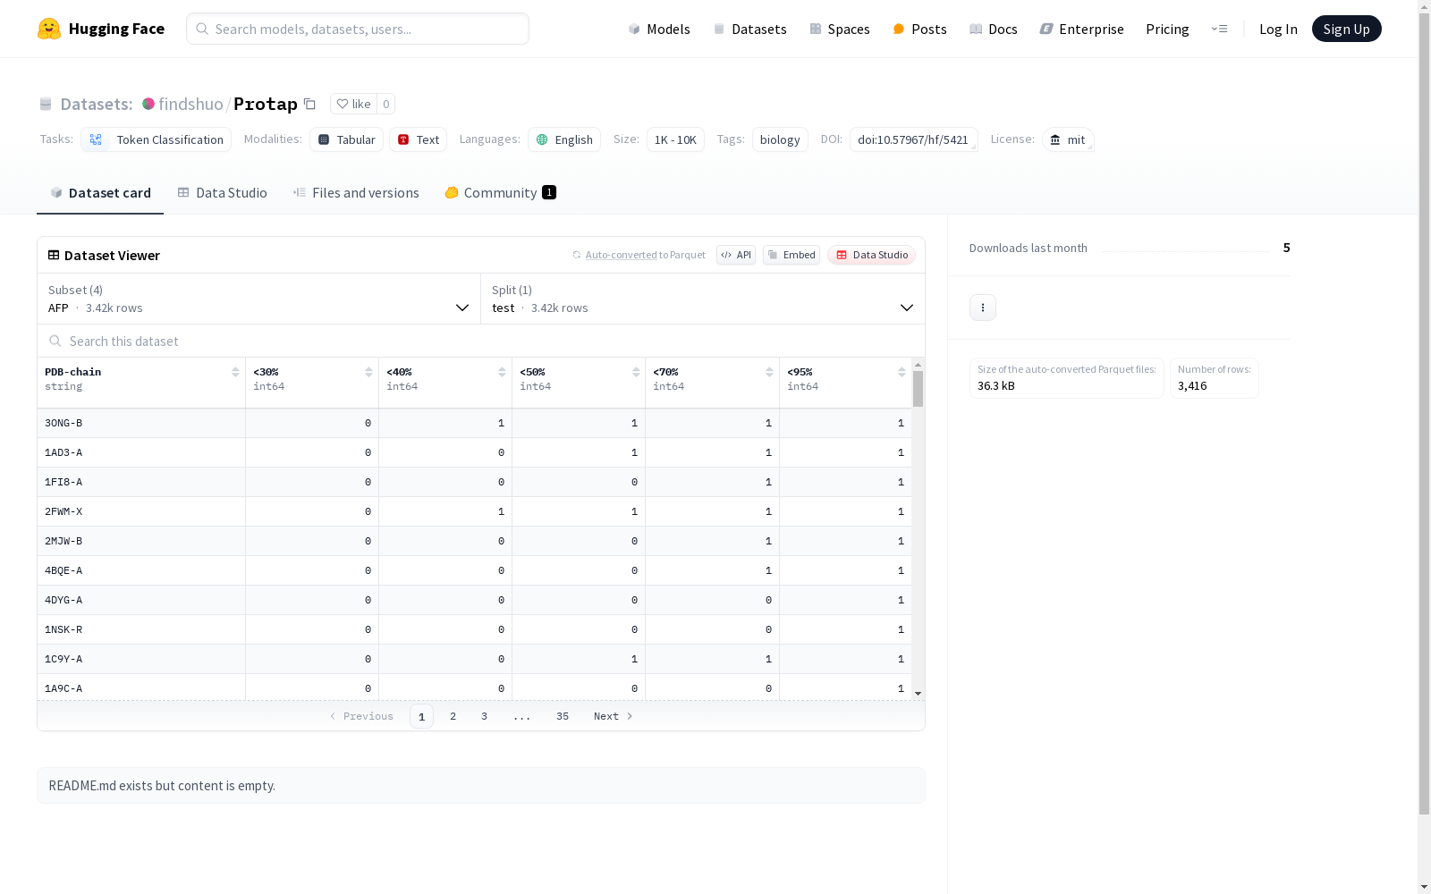Switch to the Data Studio tab
Viewport: 1431px width, 894px height.
[x=222, y=192]
